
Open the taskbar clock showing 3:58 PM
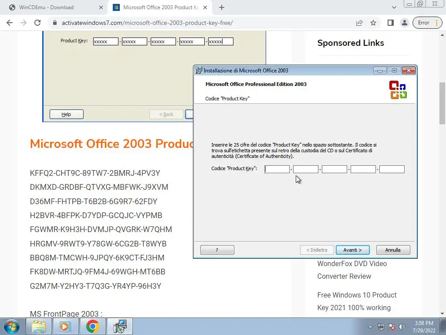tap(424, 327)
